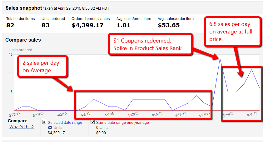The image size is (263, 142).
Task: Click the Selected date range label
Action: point(65,123)
